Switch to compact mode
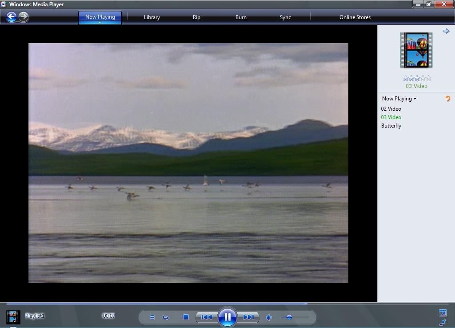Screen dimensions: 455x328 pos(443,322)
